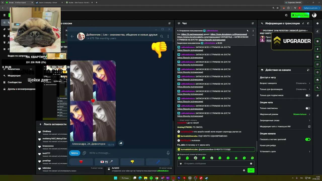
Task: Open TikTok from the taskbar
Action: pos(201,178)
